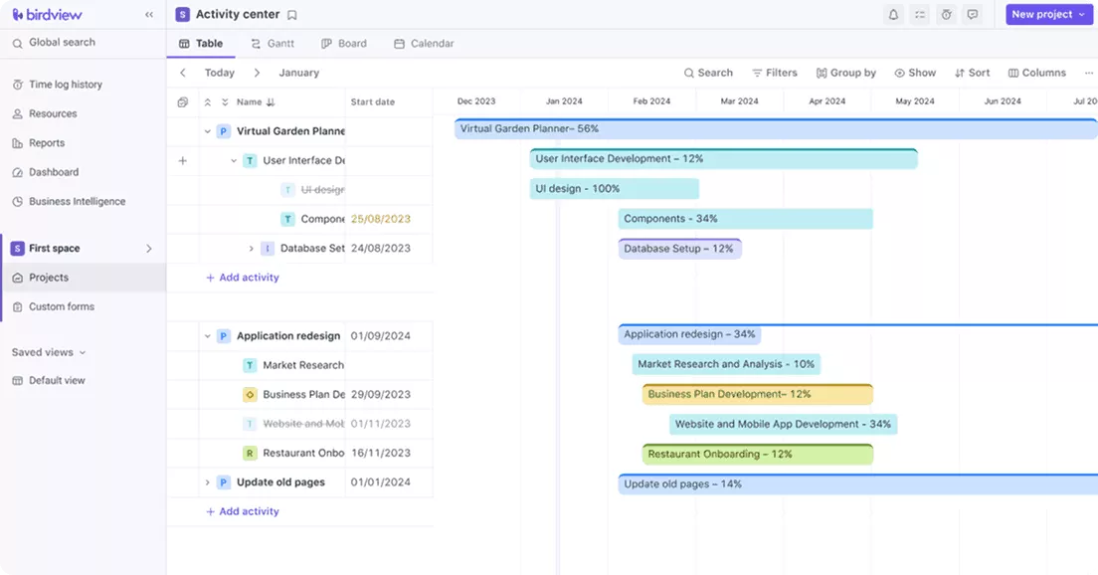This screenshot has height=575, width=1098.
Task: Click start date 16/11/2023
Action: point(381,454)
